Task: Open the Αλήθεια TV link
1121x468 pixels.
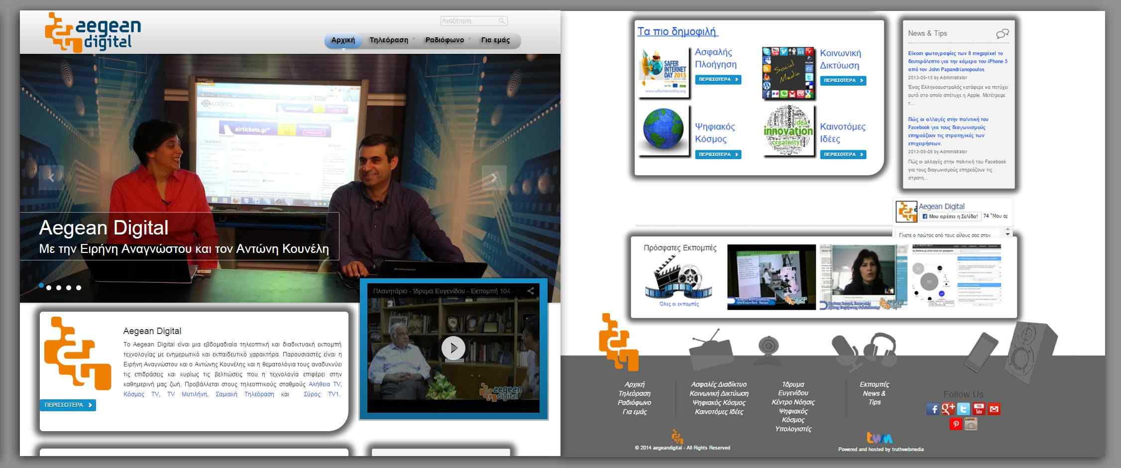Action: tap(325, 384)
